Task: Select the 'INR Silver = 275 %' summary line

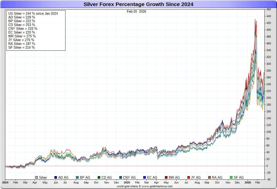Action: pos(22,36)
